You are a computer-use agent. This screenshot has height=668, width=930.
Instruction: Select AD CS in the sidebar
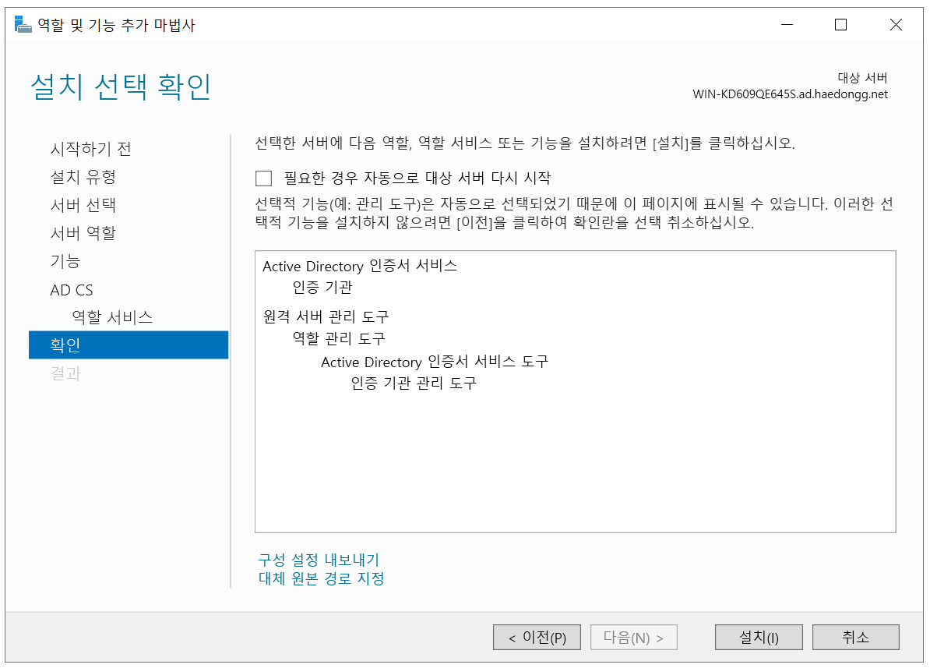tap(72, 290)
